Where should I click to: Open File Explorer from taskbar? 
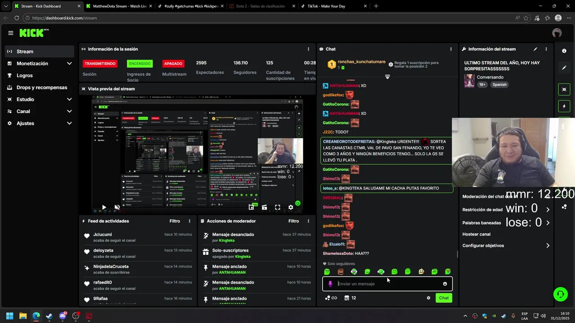[x=23, y=316]
